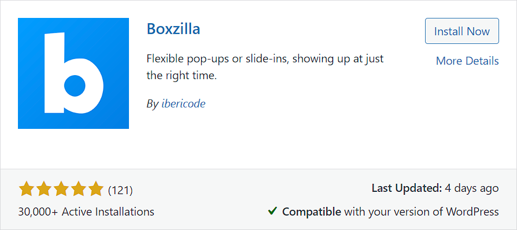Click the (121) ratings count
The height and width of the screenshot is (230, 517).
pos(120,190)
